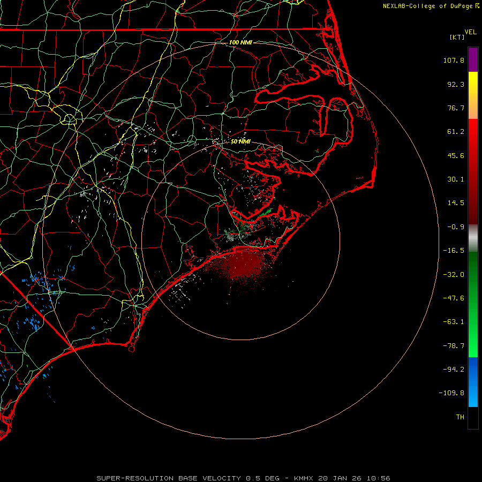Click the purple segment of color bar
This screenshot has width=482, height=482.
(x=473, y=59)
